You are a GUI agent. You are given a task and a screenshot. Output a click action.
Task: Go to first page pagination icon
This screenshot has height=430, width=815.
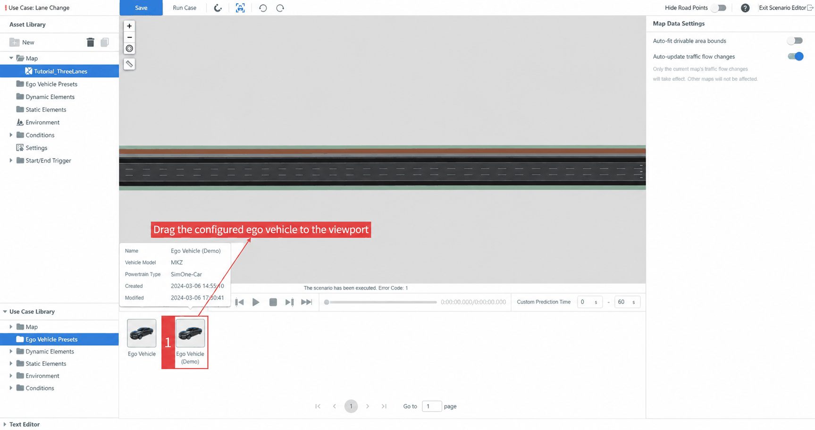coord(318,406)
